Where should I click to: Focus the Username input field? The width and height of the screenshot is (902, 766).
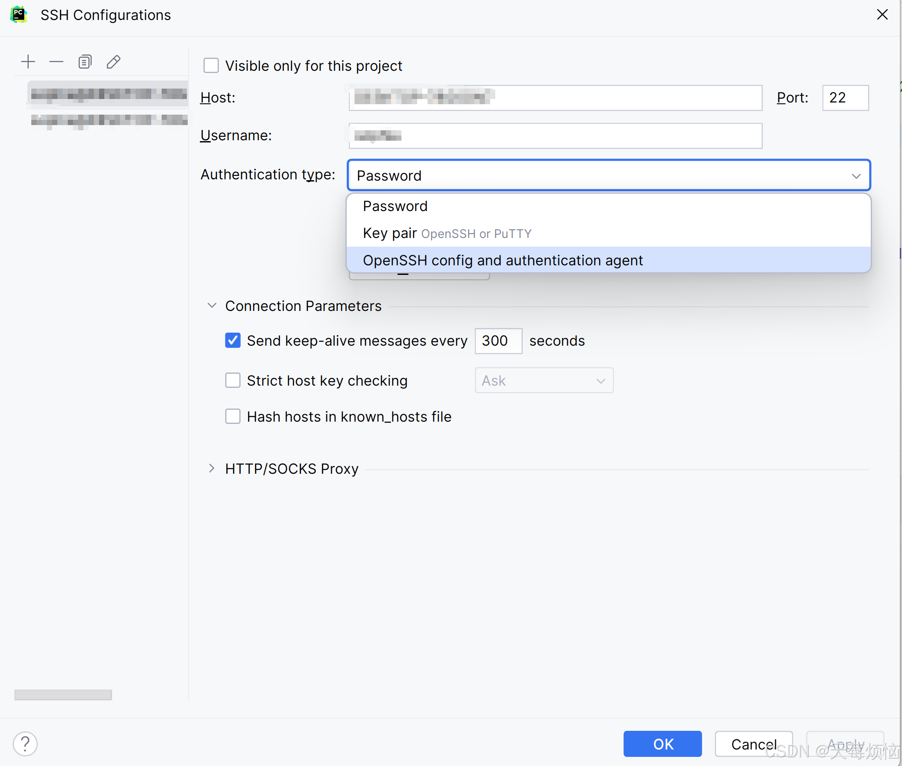point(556,135)
